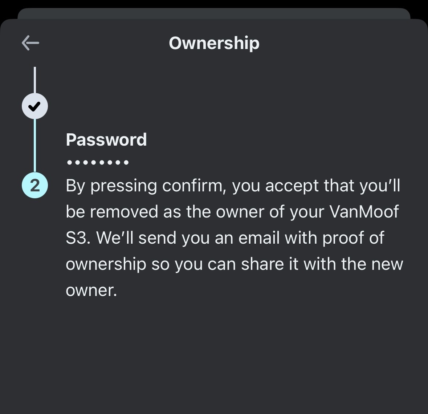
Task: Click the completed step checkmark circle
Action: click(x=35, y=106)
